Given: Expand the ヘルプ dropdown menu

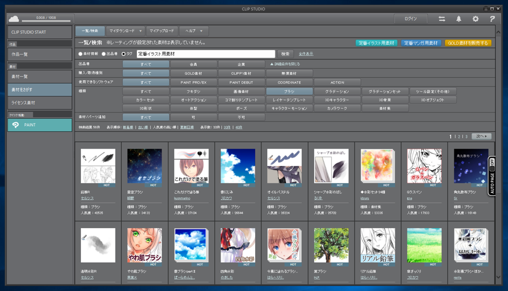Looking at the screenshot, I should point(194,31).
